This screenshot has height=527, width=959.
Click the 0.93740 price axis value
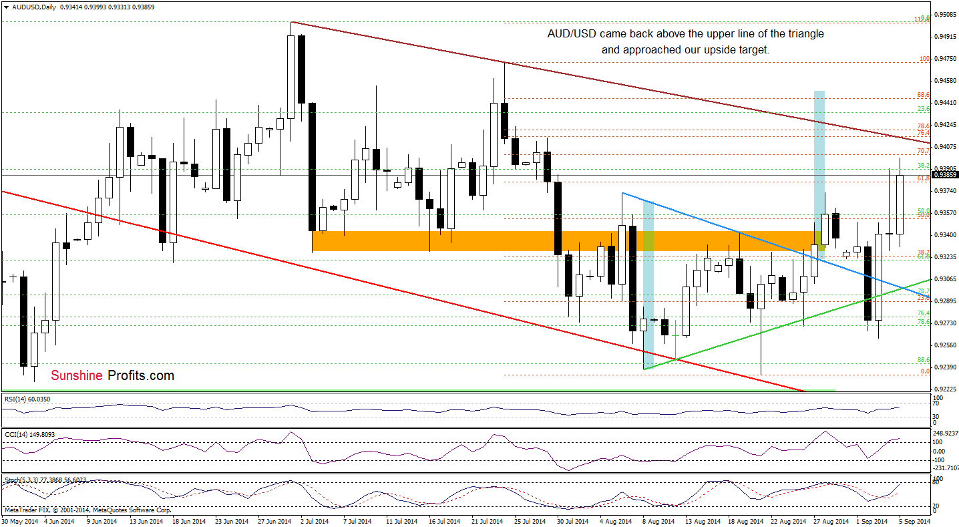point(944,191)
